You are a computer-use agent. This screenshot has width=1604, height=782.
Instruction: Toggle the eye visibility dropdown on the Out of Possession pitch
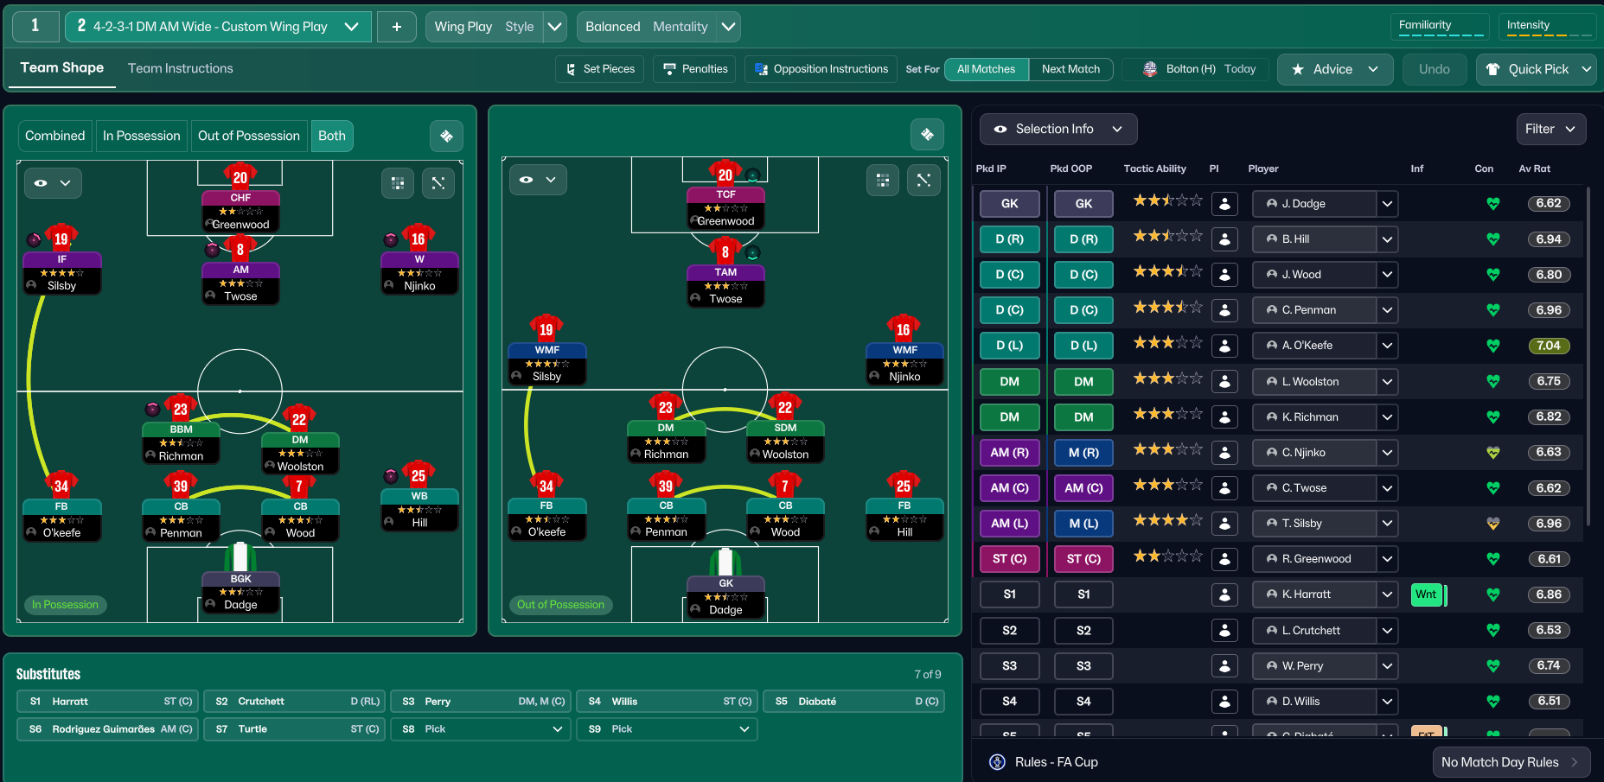538,180
